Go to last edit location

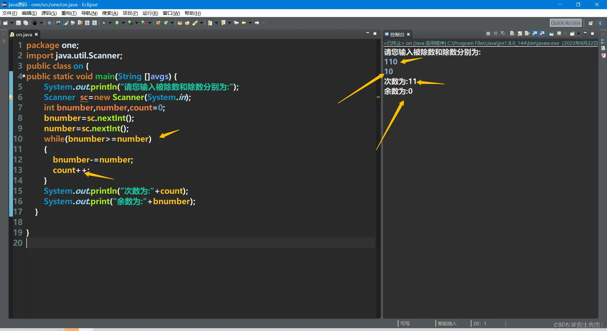pos(236,23)
